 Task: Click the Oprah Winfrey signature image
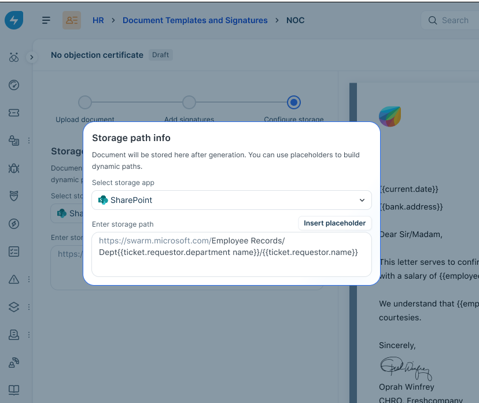tap(406, 368)
